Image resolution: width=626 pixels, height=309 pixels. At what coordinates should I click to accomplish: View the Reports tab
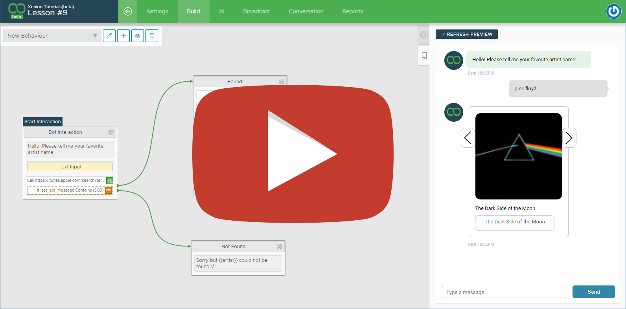point(353,11)
